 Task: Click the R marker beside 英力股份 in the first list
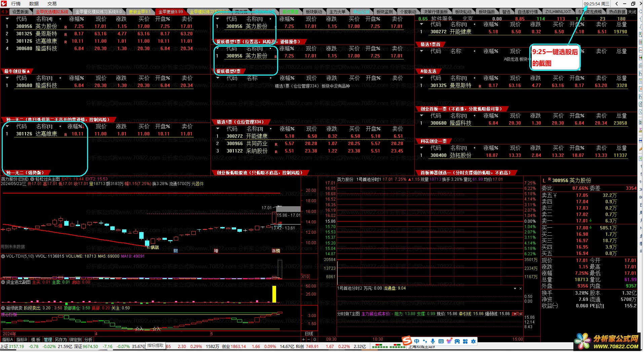click(66, 27)
